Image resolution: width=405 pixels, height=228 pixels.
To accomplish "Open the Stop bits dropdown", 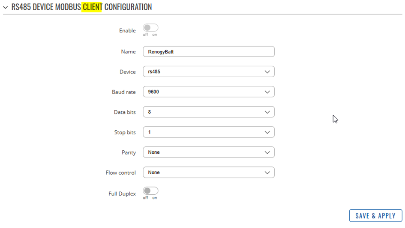I will [209, 132].
